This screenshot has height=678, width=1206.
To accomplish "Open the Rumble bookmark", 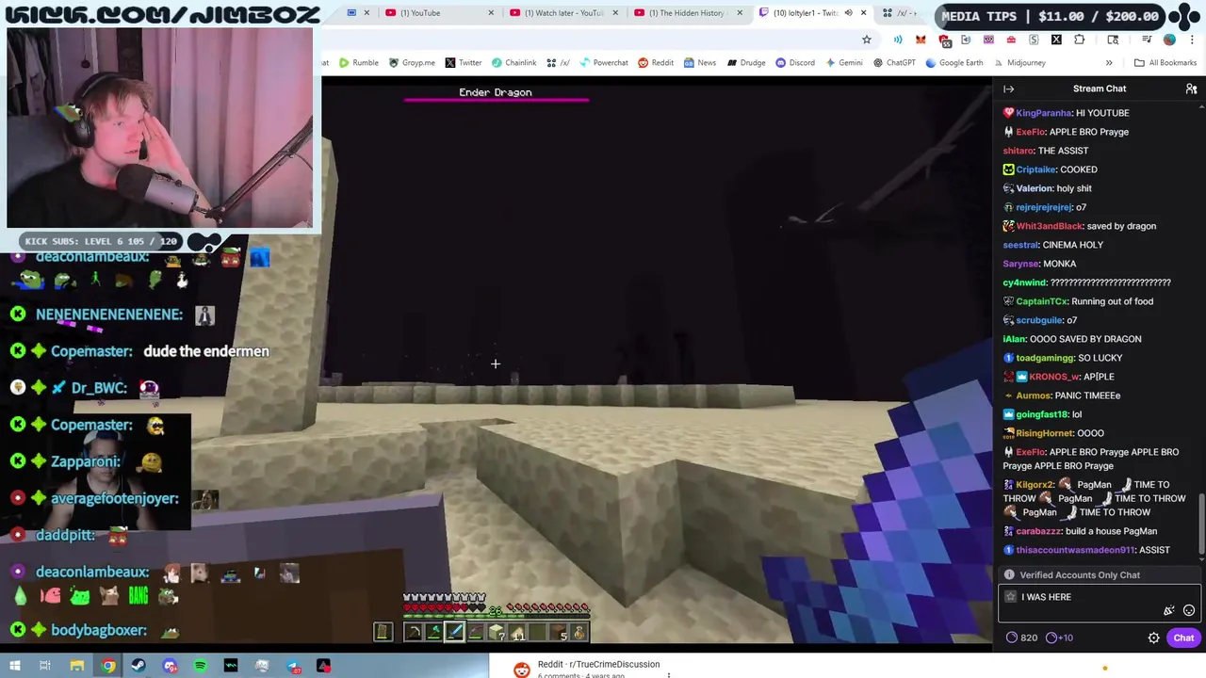I will (358, 63).
